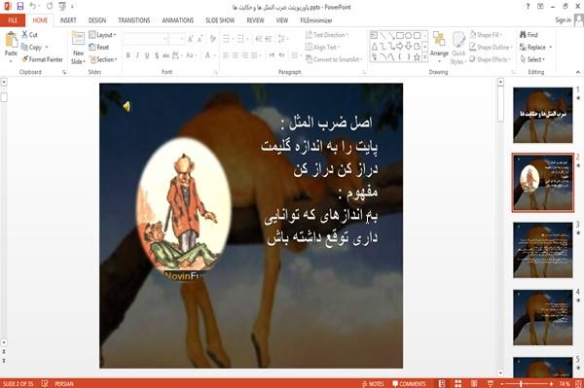Screen dimensions: 584x388
Task: Open the font size combo box
Action: (x=176, y=39)
